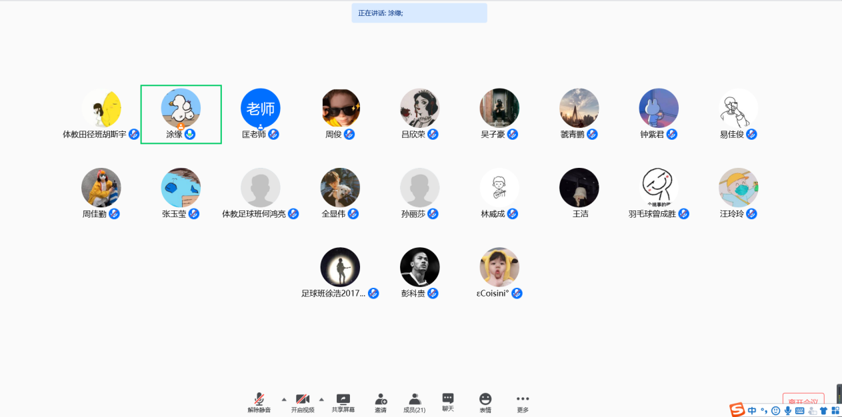Viewport: 842px width, 417px height.
Task: Click the active microphone icon beside 涂缘
Action: 190,135
